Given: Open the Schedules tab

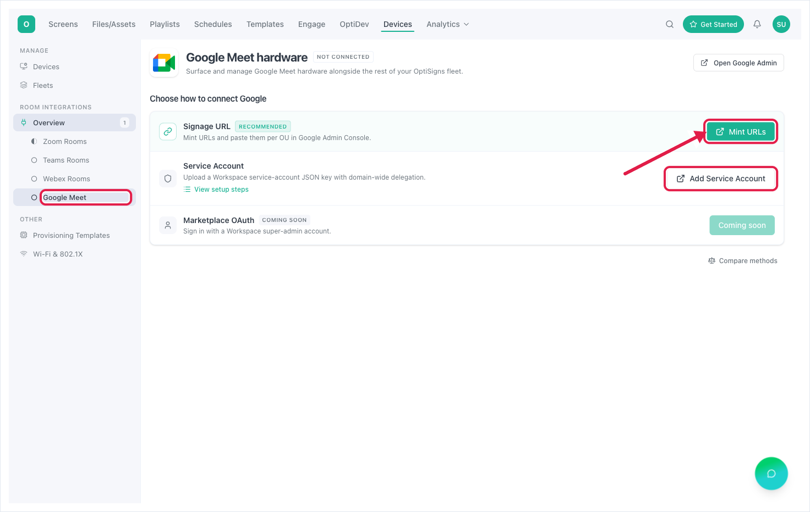Looking at the screenshot, I should pos(213,24).
